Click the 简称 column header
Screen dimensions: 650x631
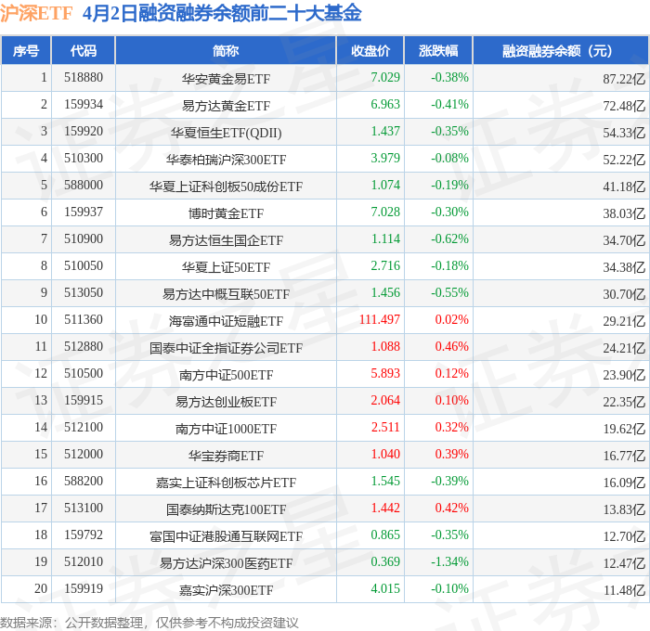coord(226,50)
